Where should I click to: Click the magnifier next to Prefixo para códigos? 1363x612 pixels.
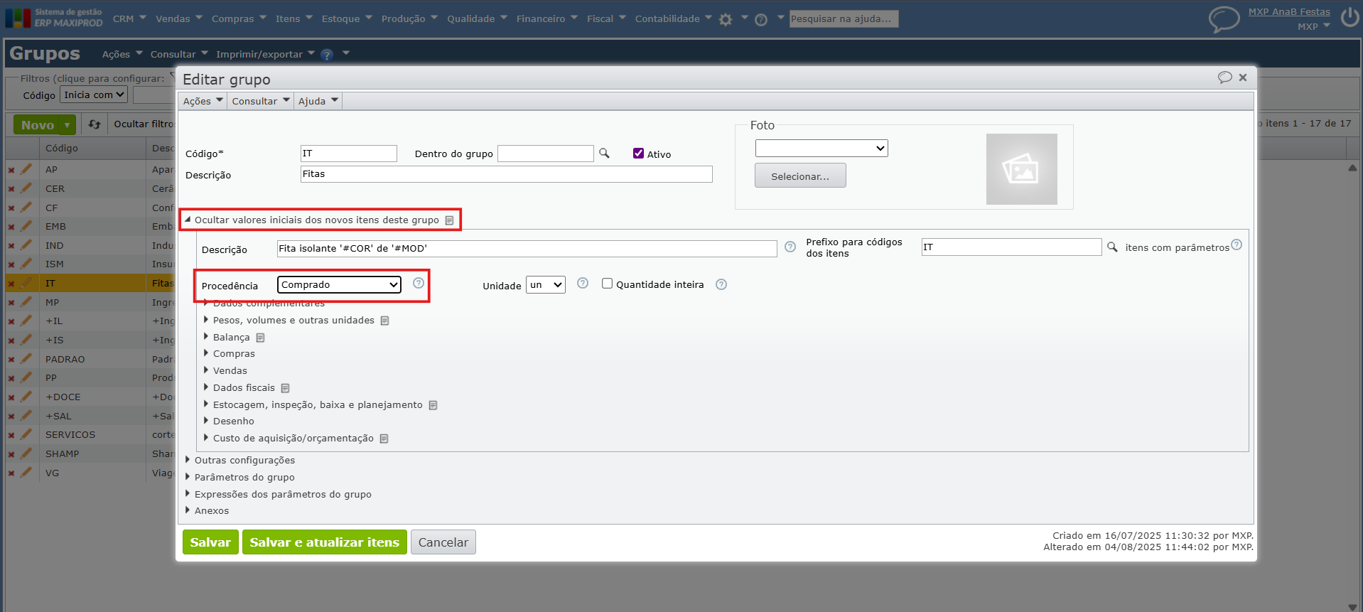click(x=1112, y=247)
